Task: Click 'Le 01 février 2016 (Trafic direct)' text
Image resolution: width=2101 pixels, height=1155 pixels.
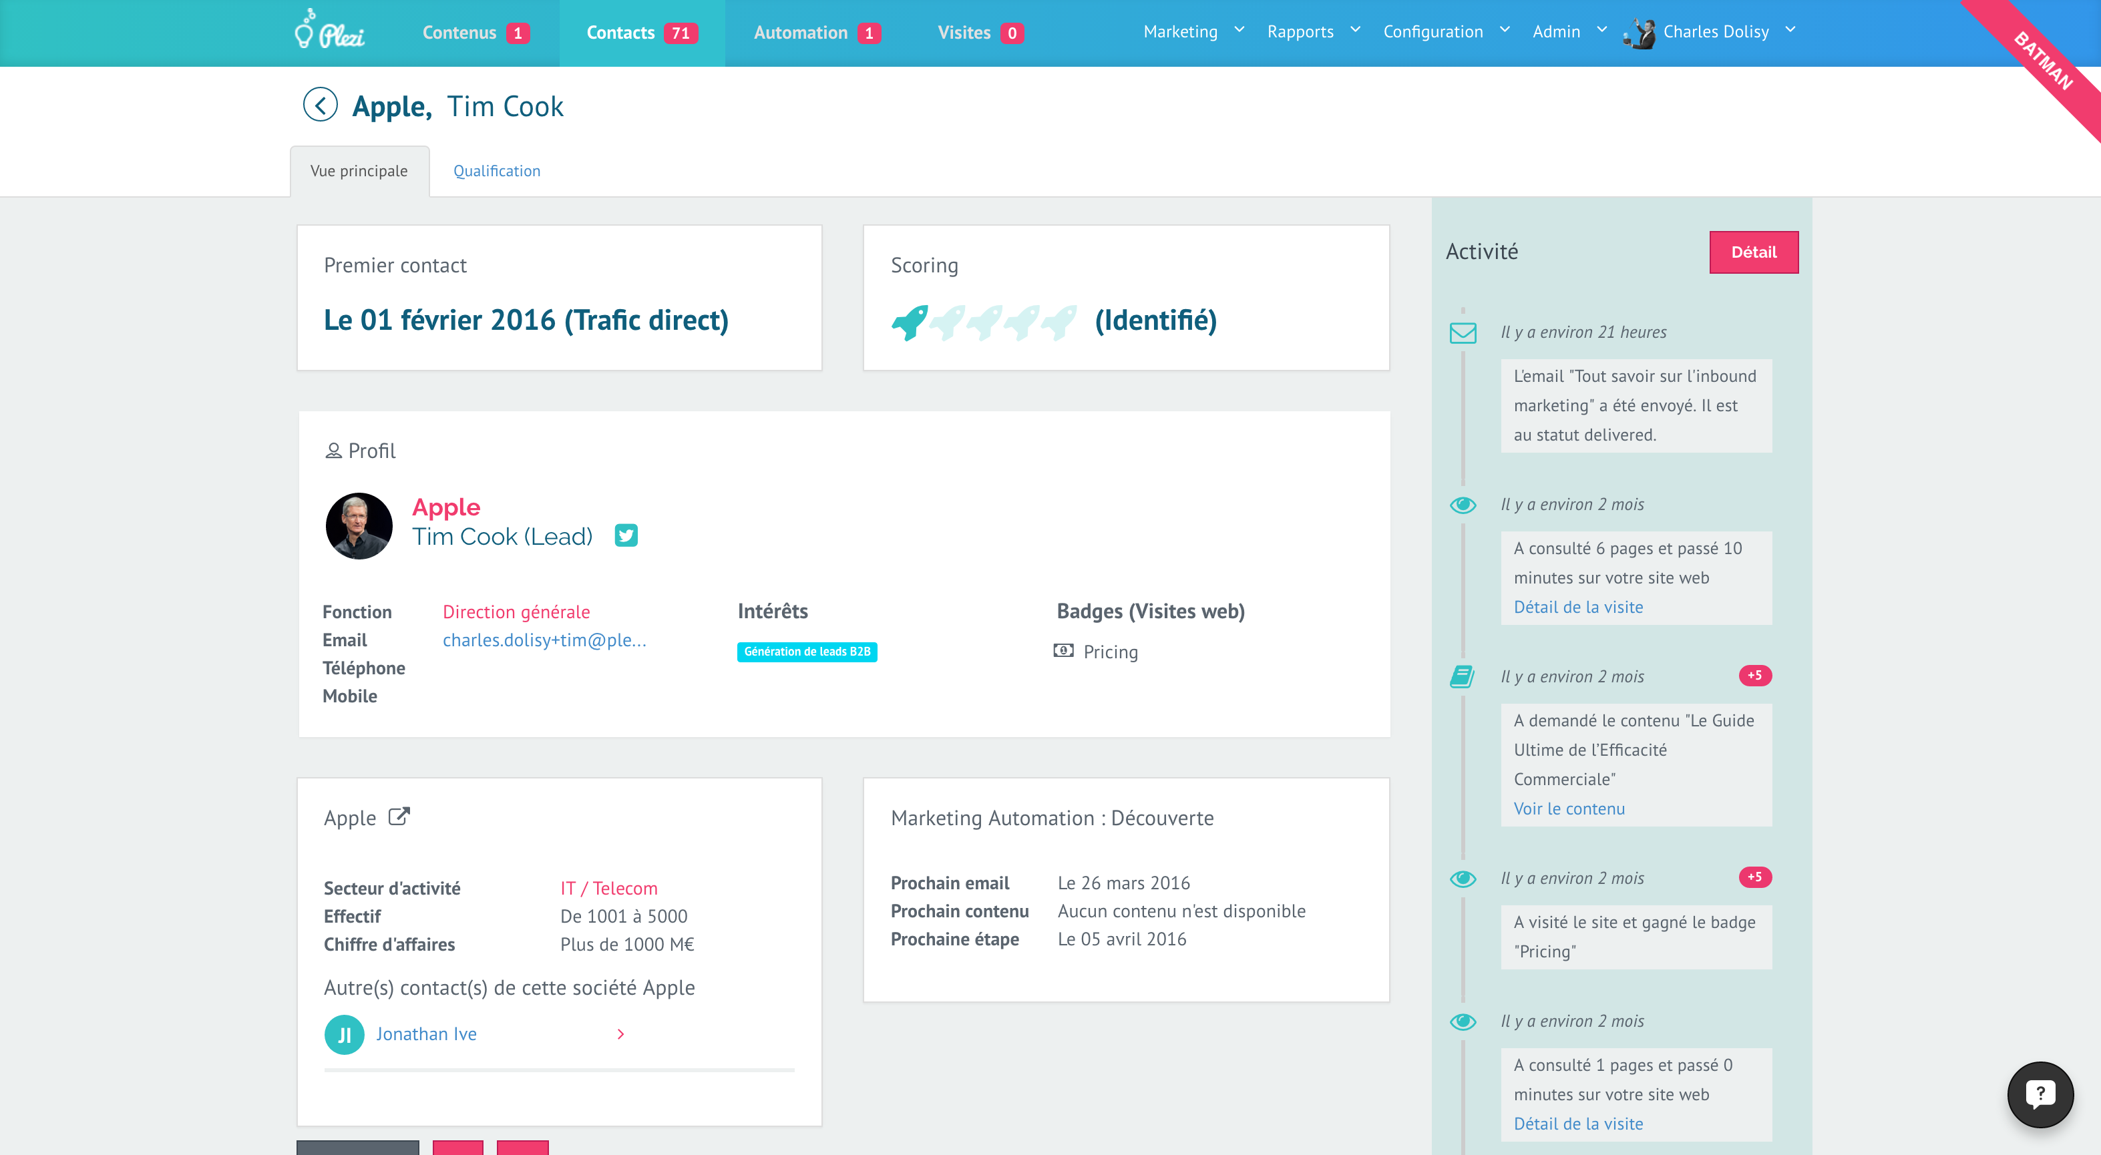Action: [526, 320]
